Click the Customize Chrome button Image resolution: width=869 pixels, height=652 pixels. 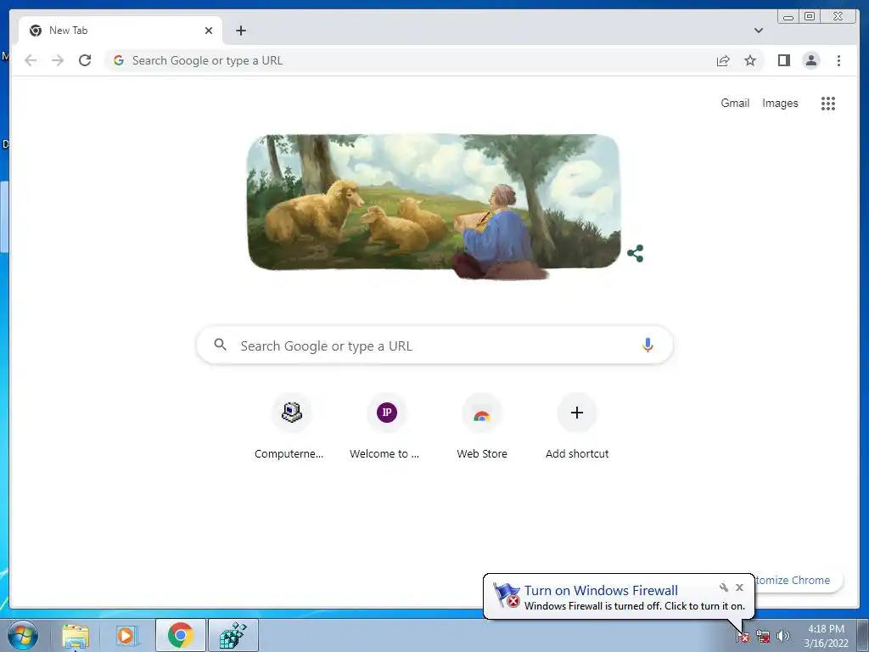(799, 580)
